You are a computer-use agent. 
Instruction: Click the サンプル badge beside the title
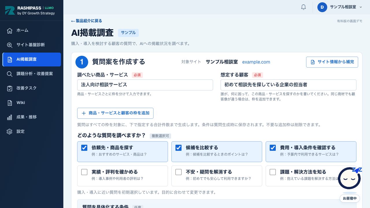128,33
